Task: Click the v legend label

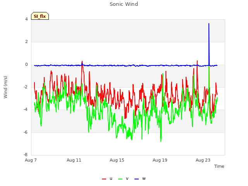Action: (x=127, y=179)
